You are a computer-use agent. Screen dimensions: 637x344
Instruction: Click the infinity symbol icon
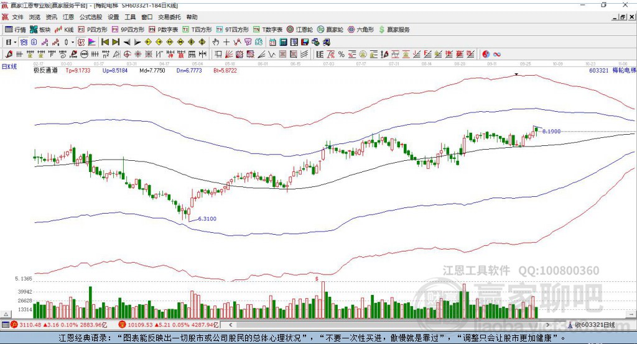tap(497, 54)
